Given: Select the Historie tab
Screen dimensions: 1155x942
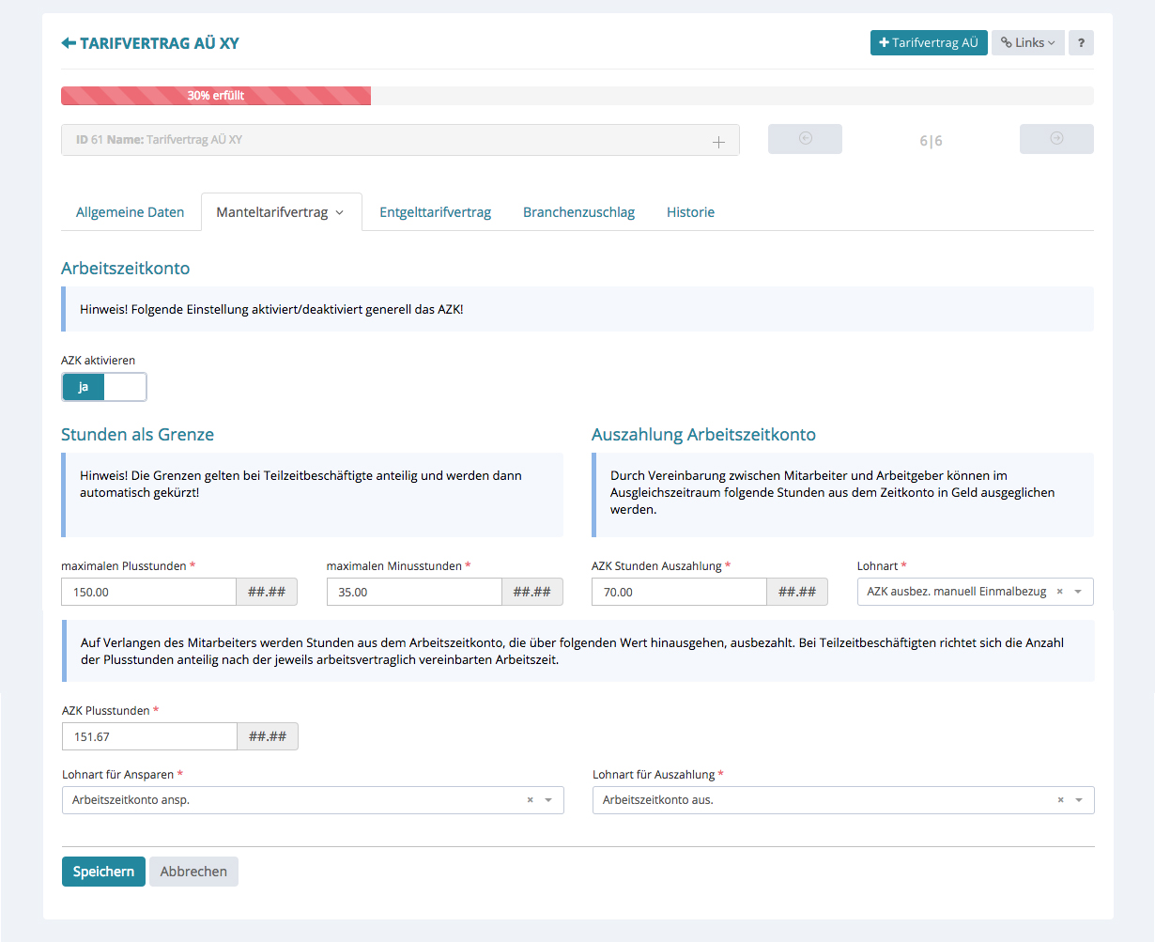Looking at the screenshot, I should (x=690, y=212).
